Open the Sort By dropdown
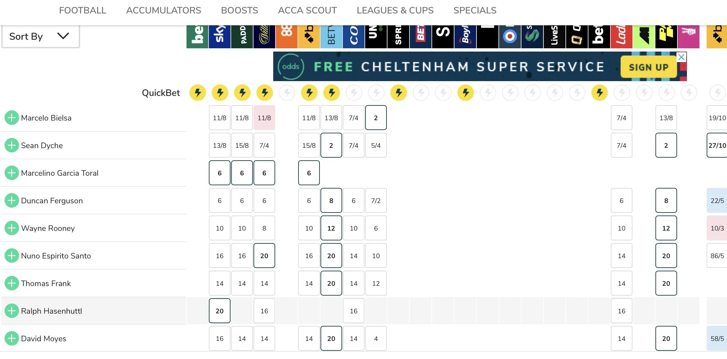This screenshot has width=727, height=359. pos(40,36)
